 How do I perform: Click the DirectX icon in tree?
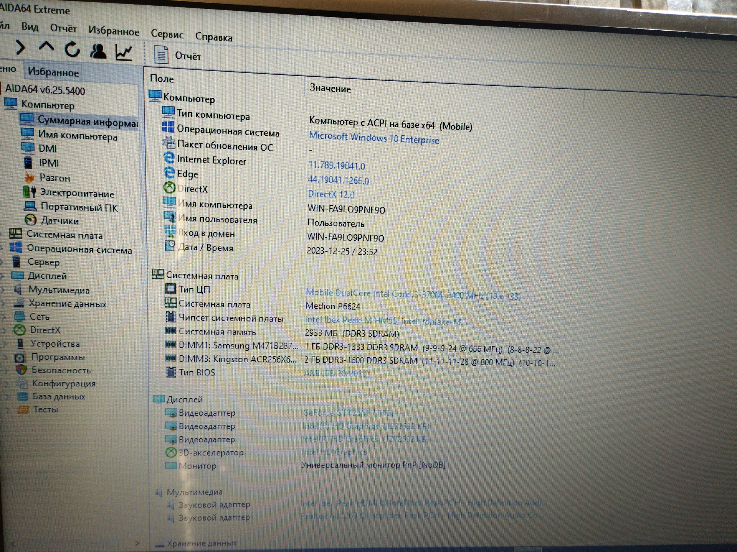pyautogui.click(x=20, y=330)
